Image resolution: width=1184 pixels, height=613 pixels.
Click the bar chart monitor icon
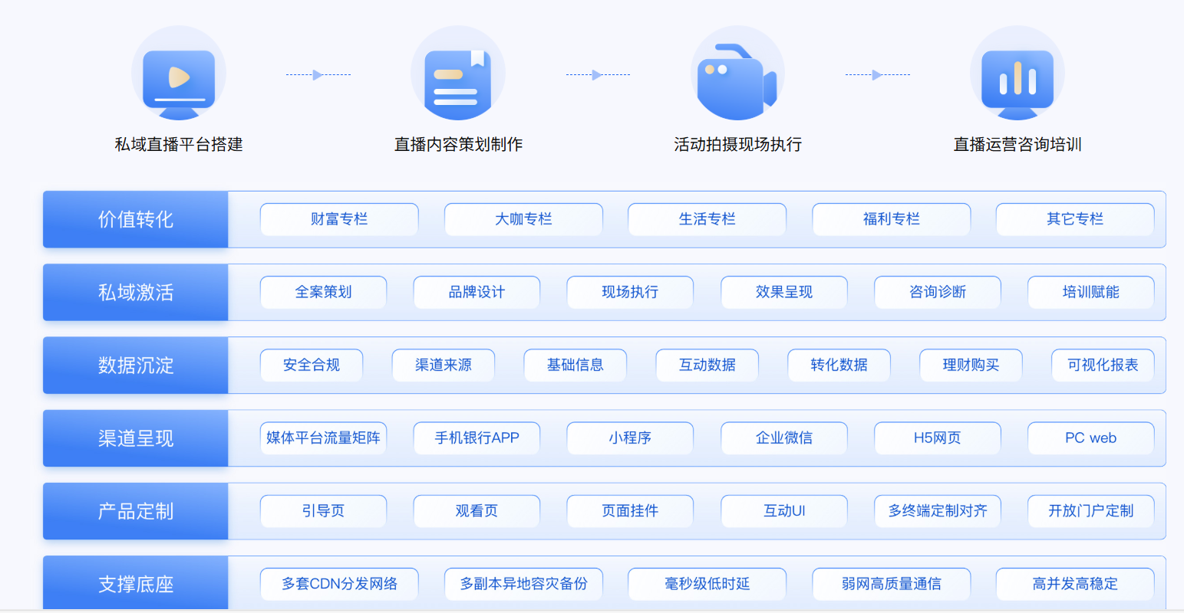coord(1017,77)
